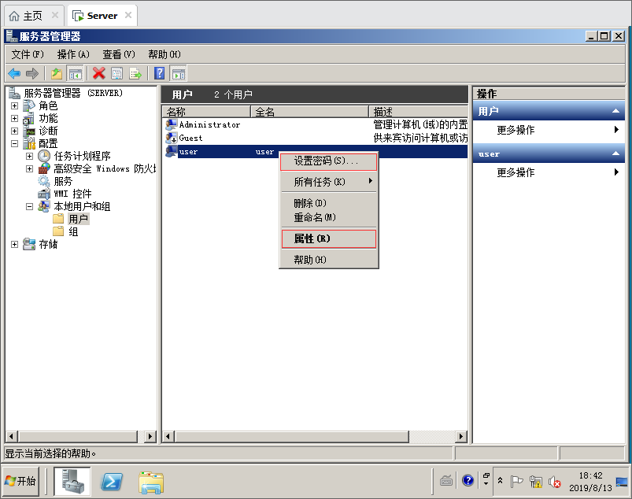This screenshot has height=499, width=632.
Task: Open Windows Explorer from the taskbar
Action: click(150, 481)
